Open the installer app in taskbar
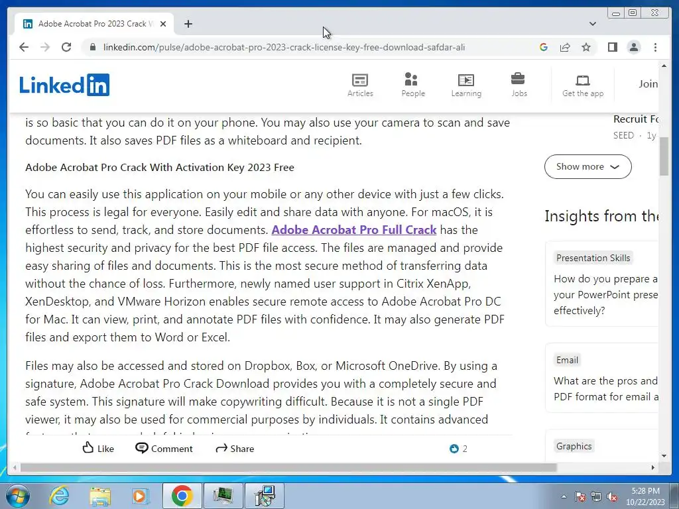 (265, 496)
